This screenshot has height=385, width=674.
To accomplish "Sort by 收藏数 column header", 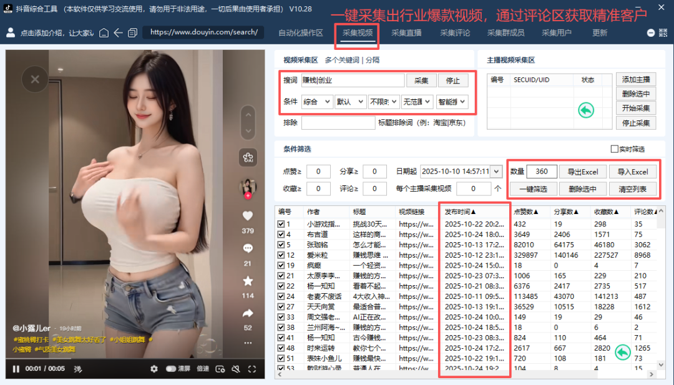I will coord(606,212).
